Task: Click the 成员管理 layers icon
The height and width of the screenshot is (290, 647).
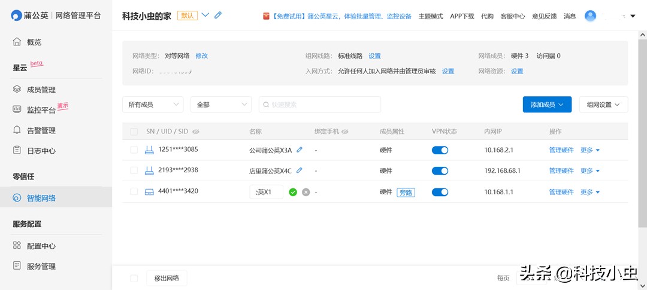Action: coord(17,89)
